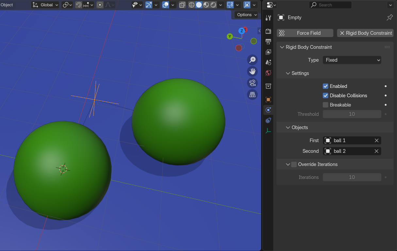This screenshot has width=397, height=251.
Task: Click the Force Field button
Action: point(305,33)
